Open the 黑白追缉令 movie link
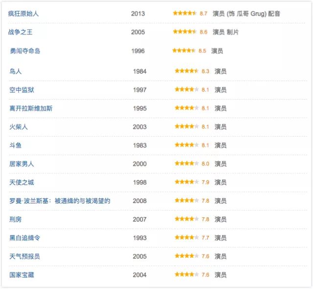 click(x=25, y=238)
